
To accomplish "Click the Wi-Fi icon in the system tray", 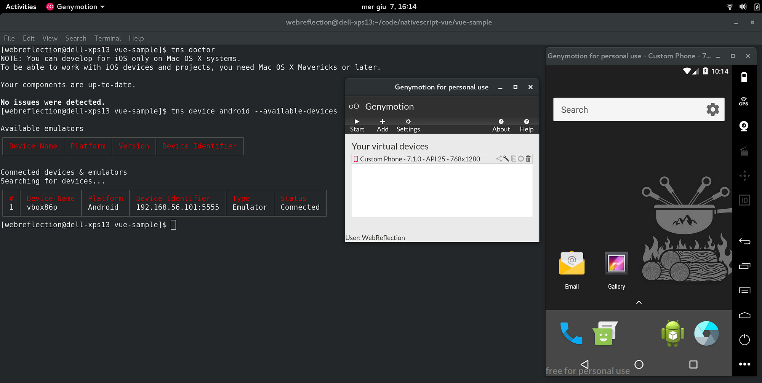I will click(730, 6).
